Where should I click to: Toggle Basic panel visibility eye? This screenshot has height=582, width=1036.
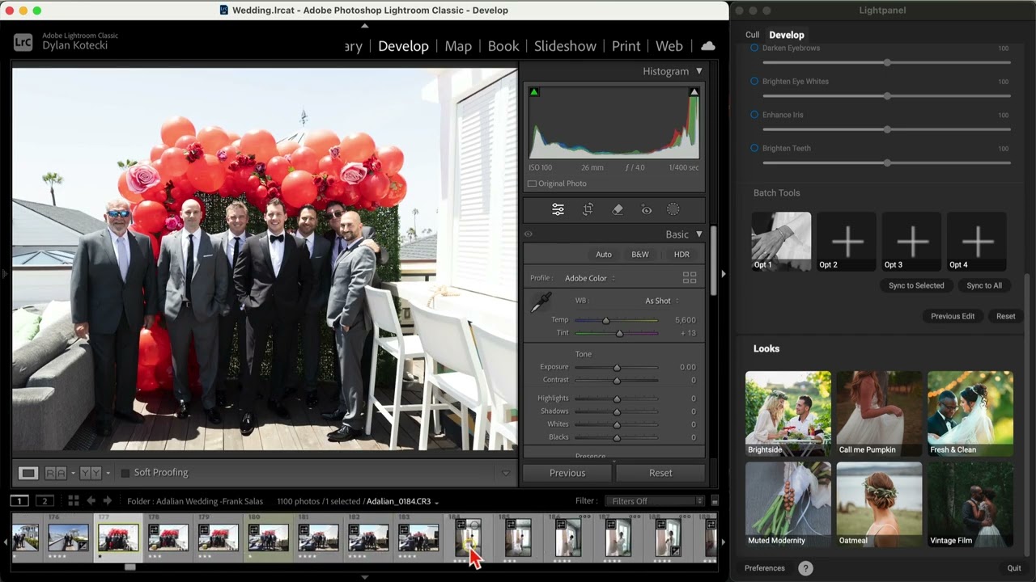(x=529, y=234)
